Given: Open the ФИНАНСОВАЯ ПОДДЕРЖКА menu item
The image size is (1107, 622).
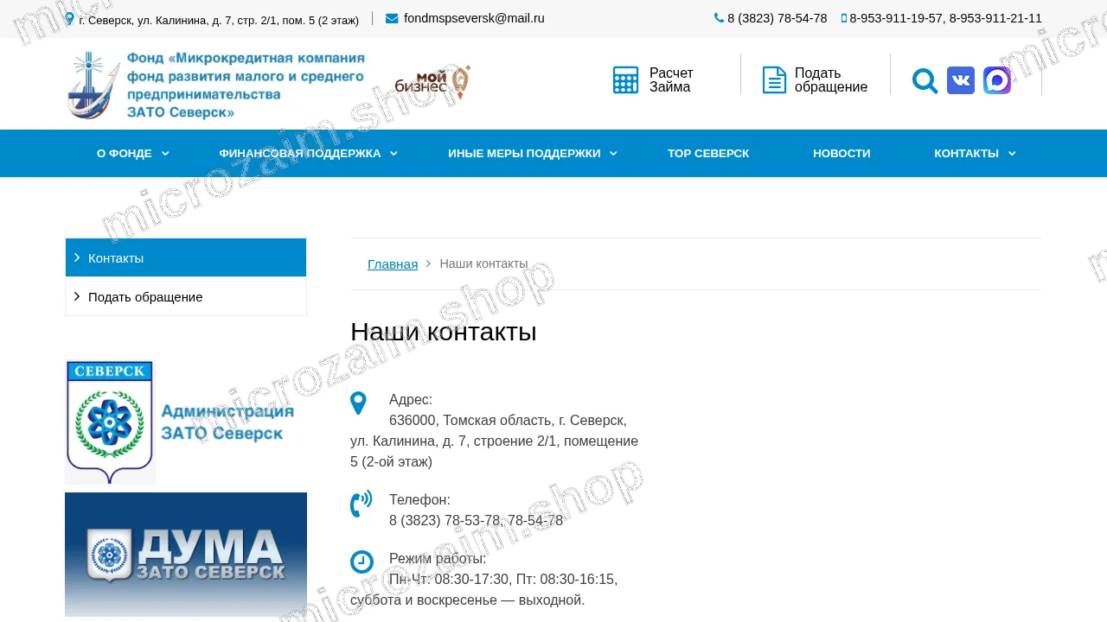Looking at the screenshot, I should click(300, 154).
